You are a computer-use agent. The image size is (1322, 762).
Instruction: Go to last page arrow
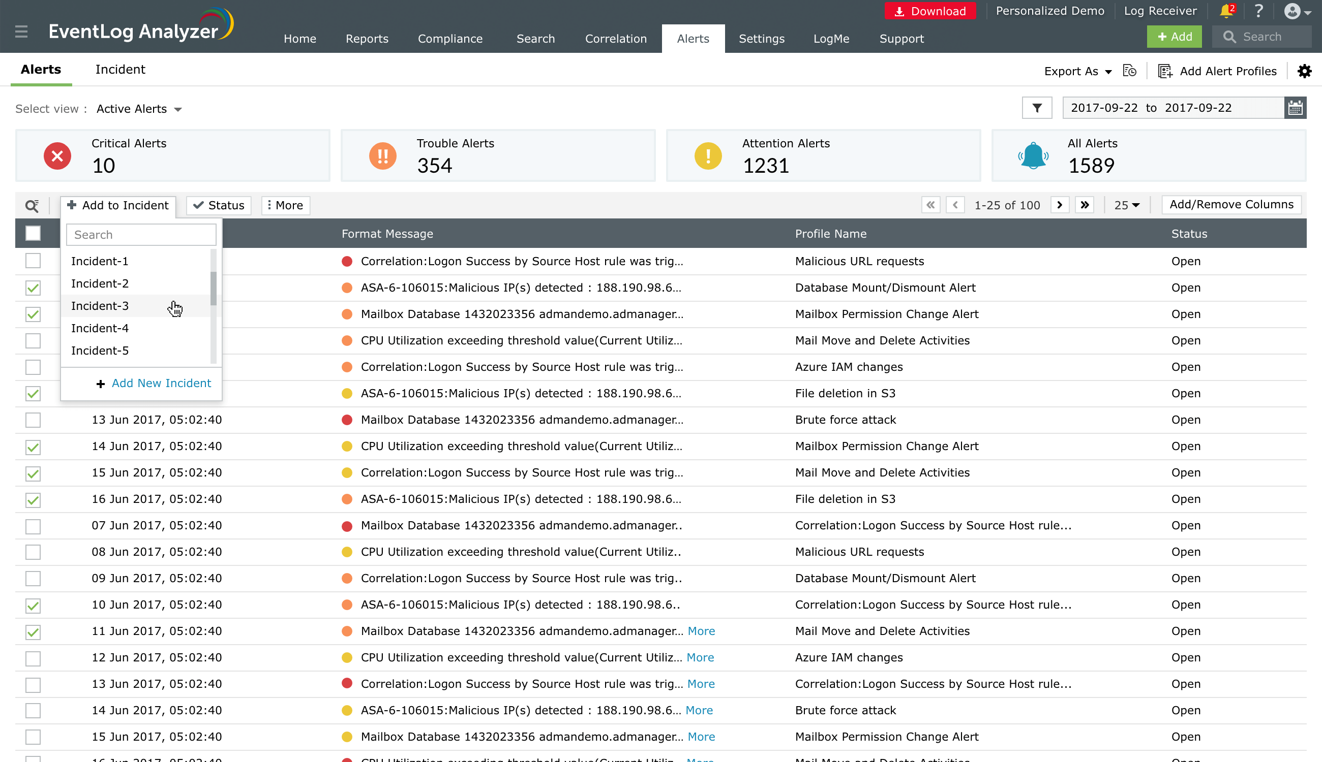tap(1085, 205)
